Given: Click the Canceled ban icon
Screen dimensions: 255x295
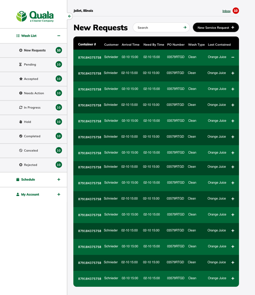Looking at the screenshot, I should point(21,150).
